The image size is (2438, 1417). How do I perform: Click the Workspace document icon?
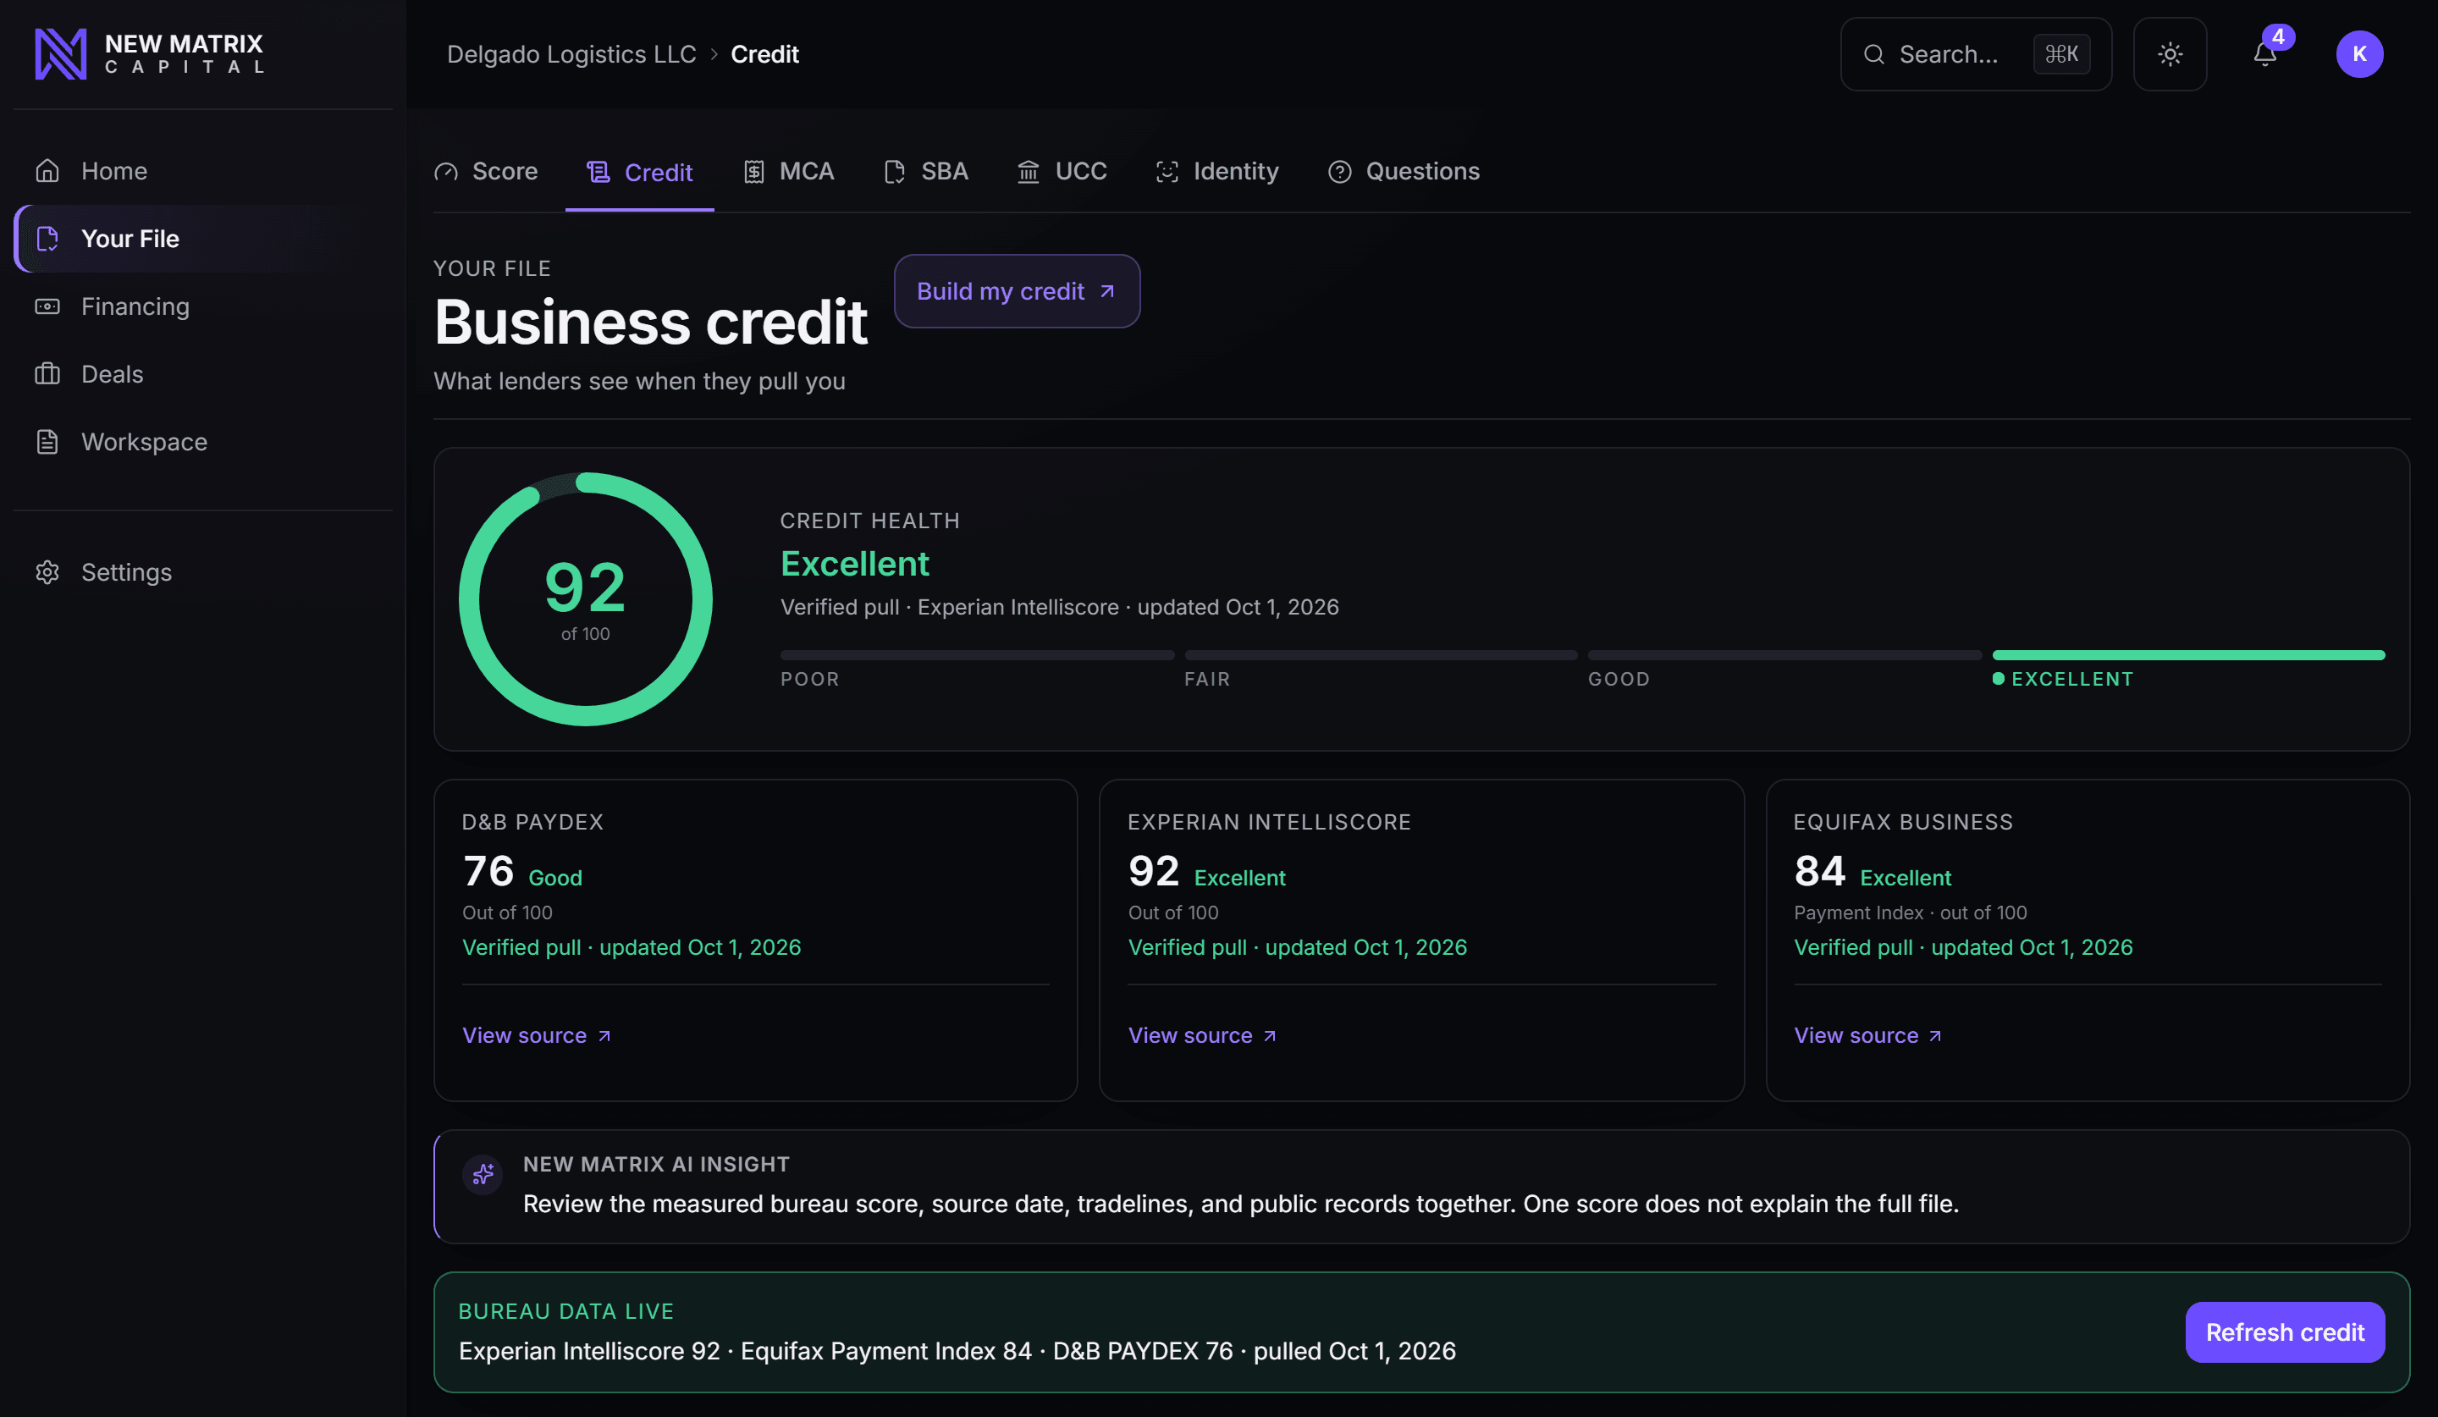[47, 442]
